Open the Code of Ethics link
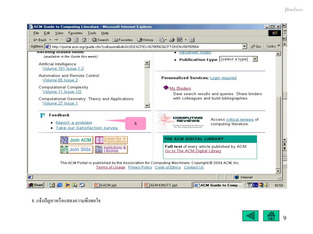 168,167
